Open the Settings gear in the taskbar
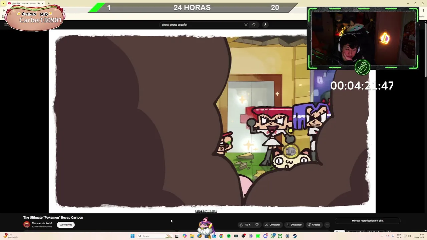 pos(287,236)
